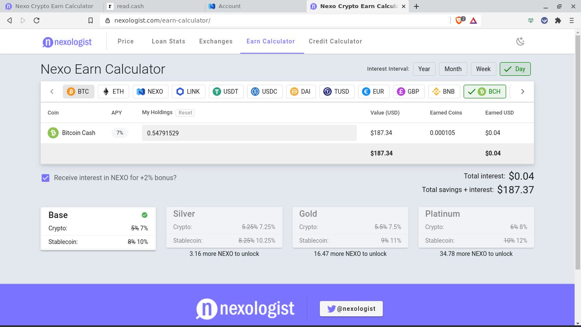The height and width of the screenshot is (327, 581).
Task: Show more coins with right chevron
Action: [x=523, y=92]
